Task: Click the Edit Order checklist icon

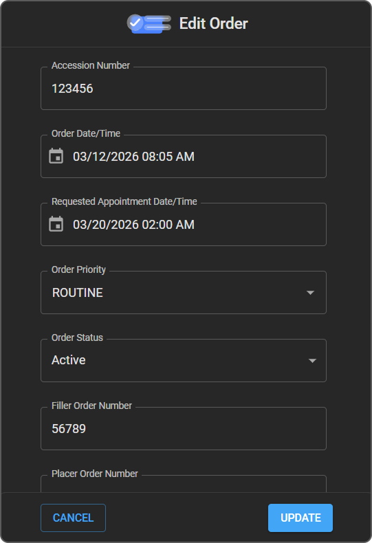Action: click(x=149, y=23)
